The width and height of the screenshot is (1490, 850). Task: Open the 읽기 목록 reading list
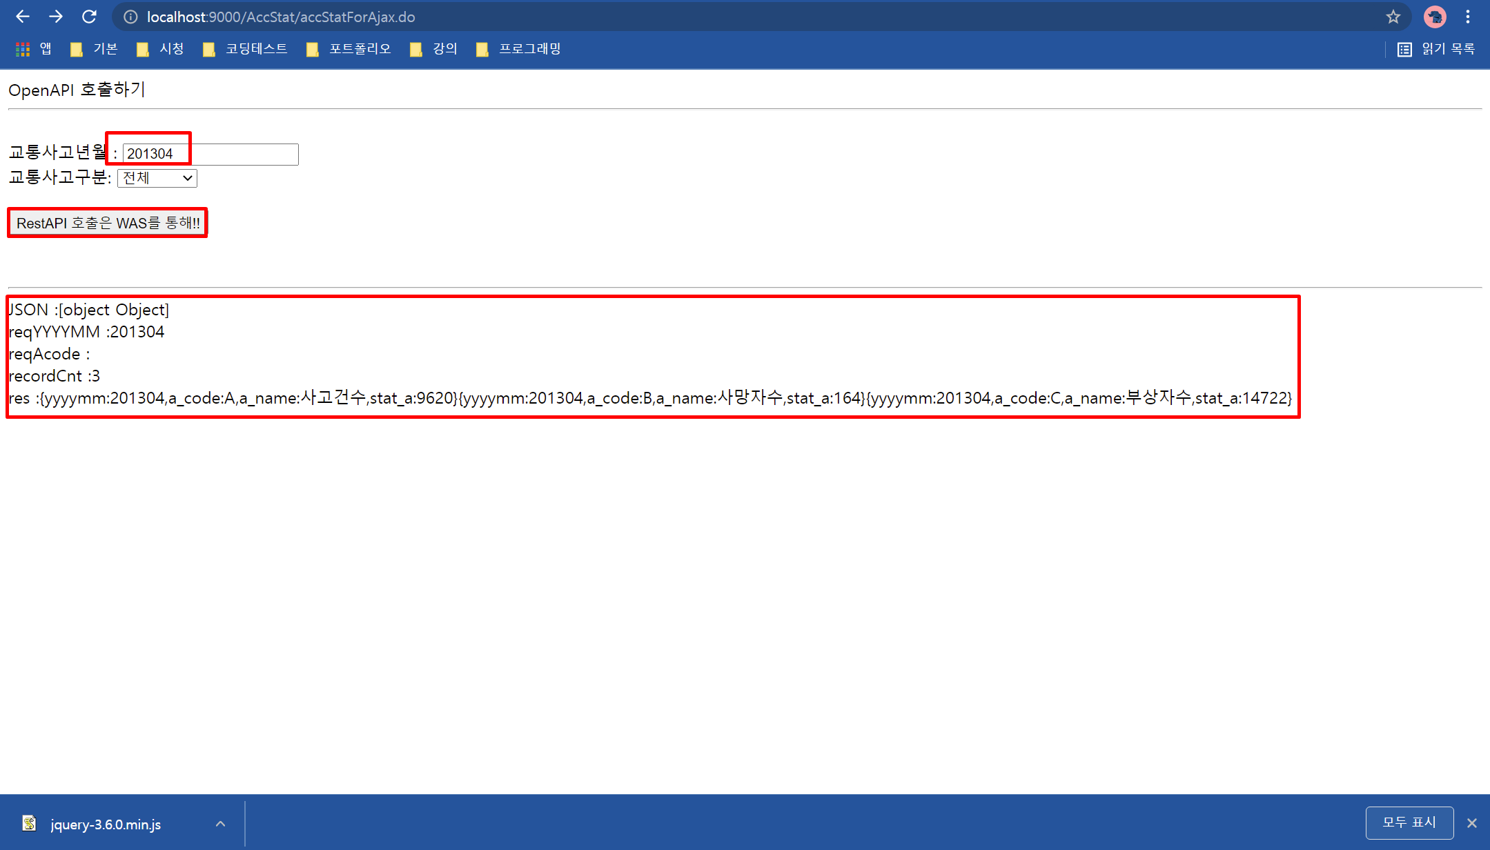click(x=1436, y=49)
